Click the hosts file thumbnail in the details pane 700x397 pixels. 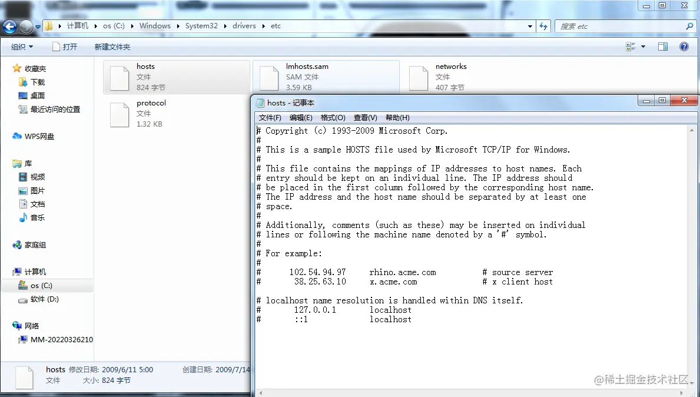tap(24, 378)
